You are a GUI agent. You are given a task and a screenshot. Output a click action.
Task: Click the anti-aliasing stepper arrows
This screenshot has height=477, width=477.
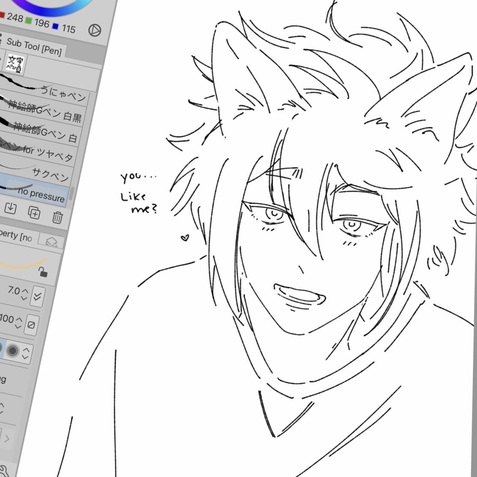point(26,353)
